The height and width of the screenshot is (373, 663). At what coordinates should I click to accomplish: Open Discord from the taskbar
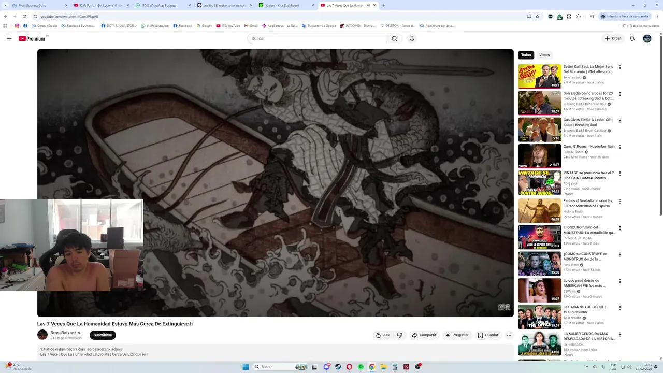(326, 367)
